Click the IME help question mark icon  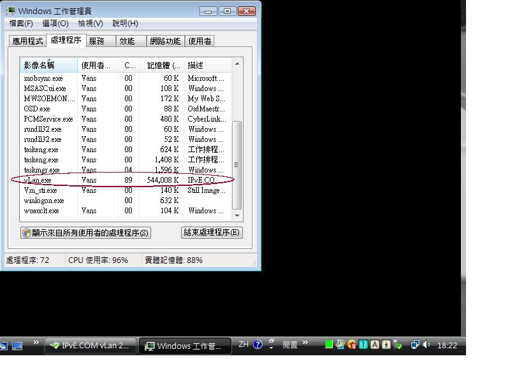[x=258, y=344]
